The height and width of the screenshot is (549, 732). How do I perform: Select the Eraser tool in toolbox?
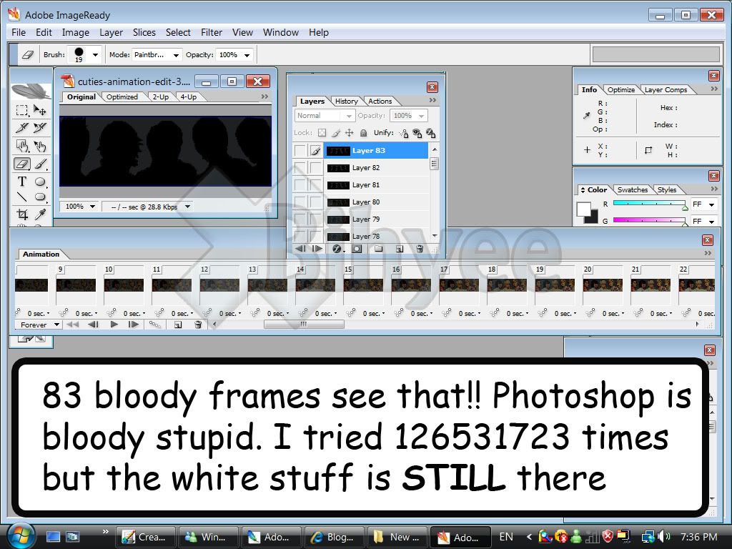(22, 164)
